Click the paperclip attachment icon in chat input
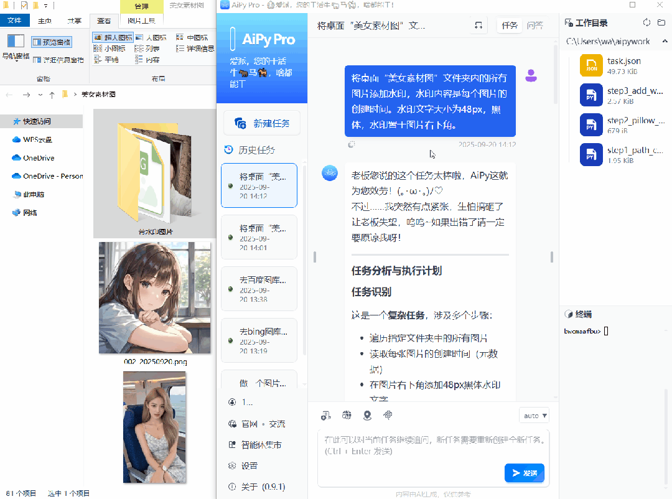Screen dimensions: 672x499 [x=387, y=415]
